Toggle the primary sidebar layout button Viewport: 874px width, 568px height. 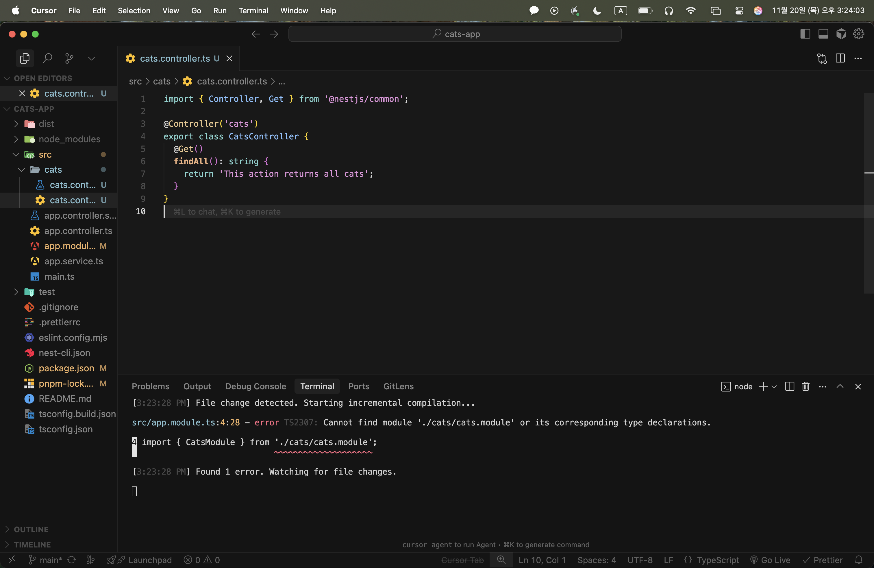coord(805,34)
